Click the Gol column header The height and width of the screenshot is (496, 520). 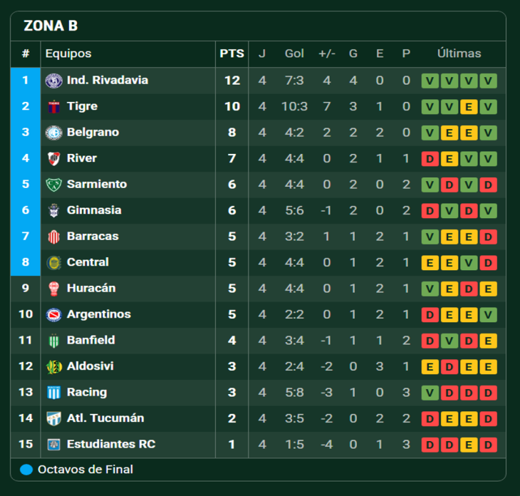coord(294,53)
